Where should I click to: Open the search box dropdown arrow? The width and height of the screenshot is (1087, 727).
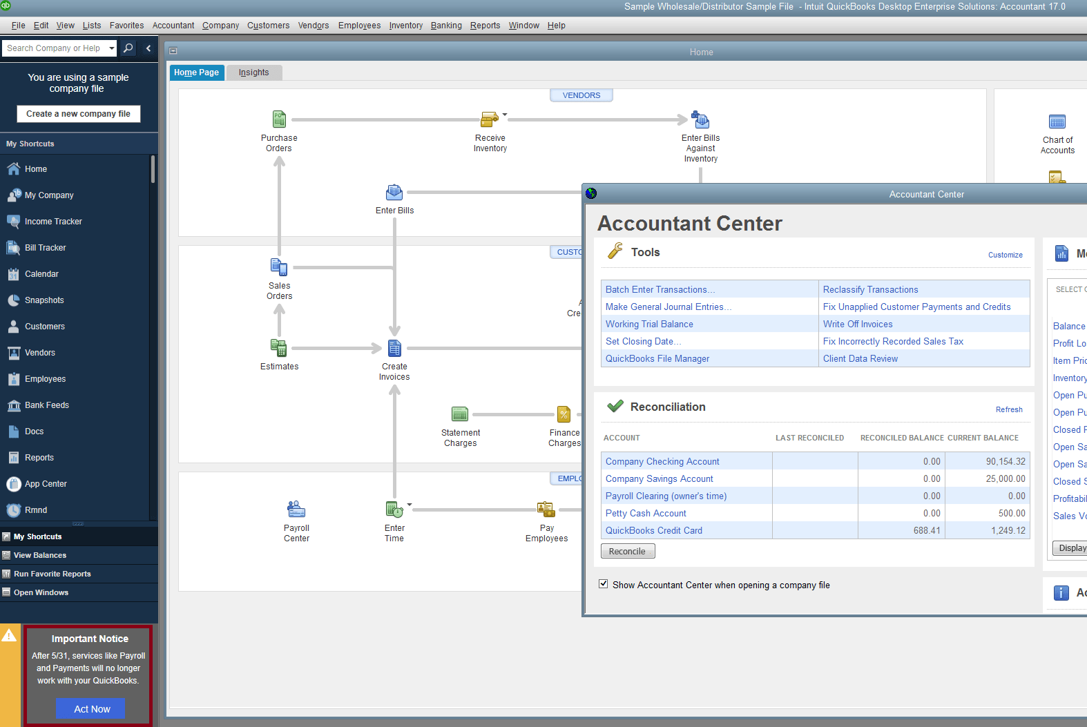[112, 48]
